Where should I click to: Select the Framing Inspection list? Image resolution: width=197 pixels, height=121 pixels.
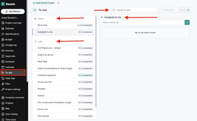coord(47,75)
